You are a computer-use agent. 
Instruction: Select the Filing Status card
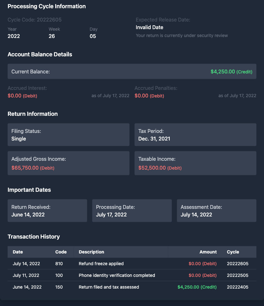pos(68,135)
